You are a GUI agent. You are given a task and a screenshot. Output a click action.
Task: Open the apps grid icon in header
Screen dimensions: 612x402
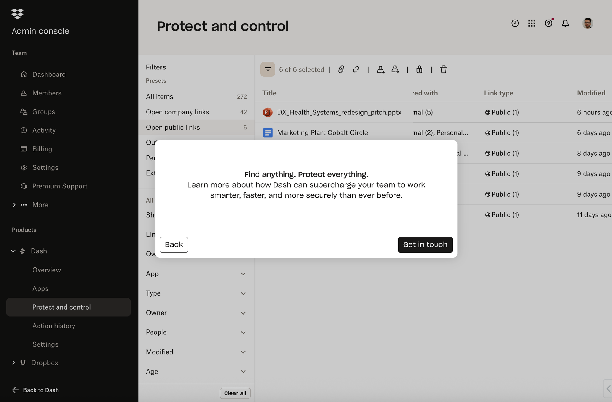coord(532,23)
